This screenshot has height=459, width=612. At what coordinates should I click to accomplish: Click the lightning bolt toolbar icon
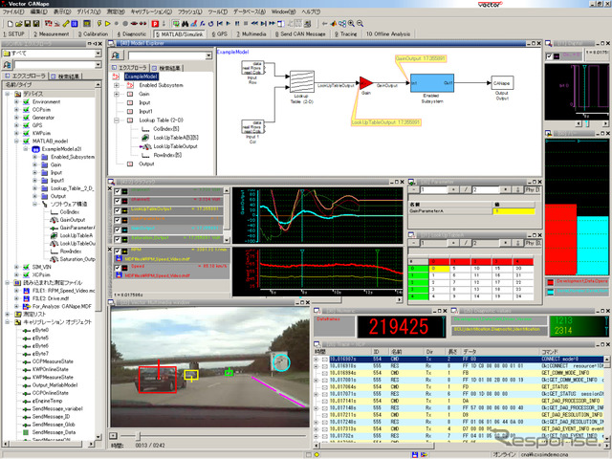(99, 24)
